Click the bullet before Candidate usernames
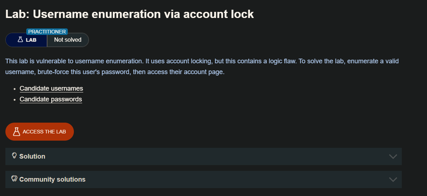 click(x=14, y=89)
